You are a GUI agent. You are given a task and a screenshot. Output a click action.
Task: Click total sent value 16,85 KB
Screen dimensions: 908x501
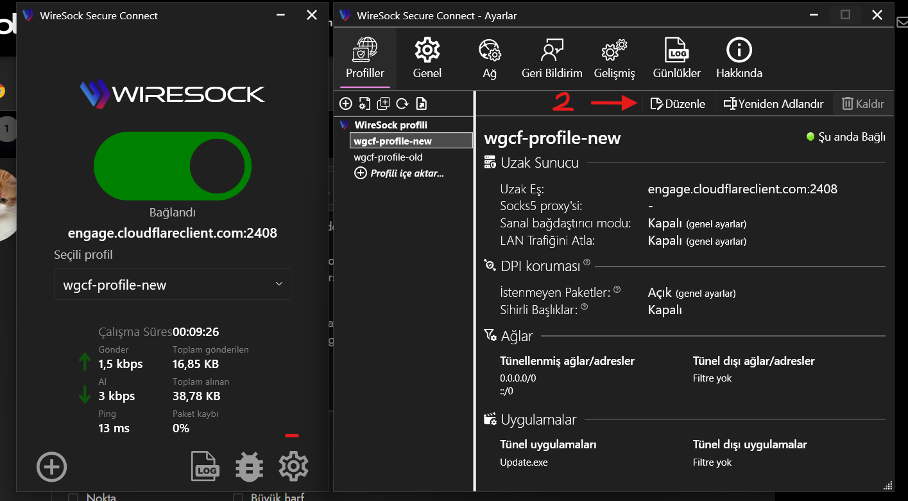tap(196, 364)
